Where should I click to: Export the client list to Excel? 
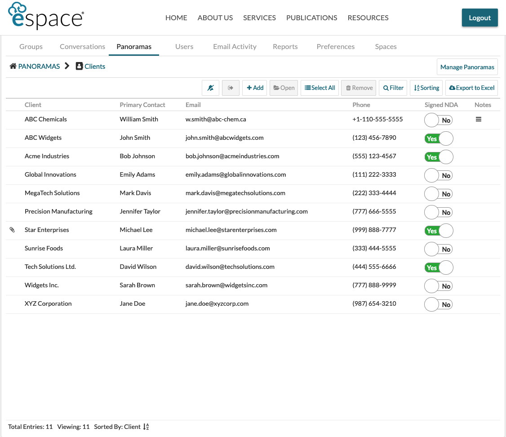coord(471,88)
